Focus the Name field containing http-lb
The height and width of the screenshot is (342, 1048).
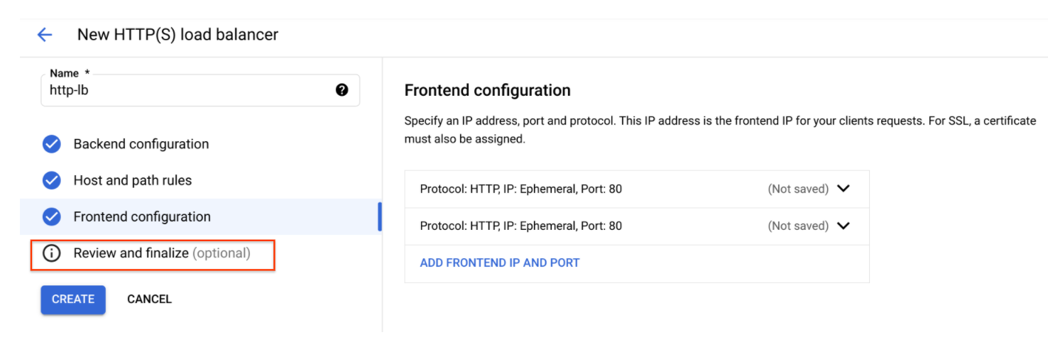tap(200, 90)
